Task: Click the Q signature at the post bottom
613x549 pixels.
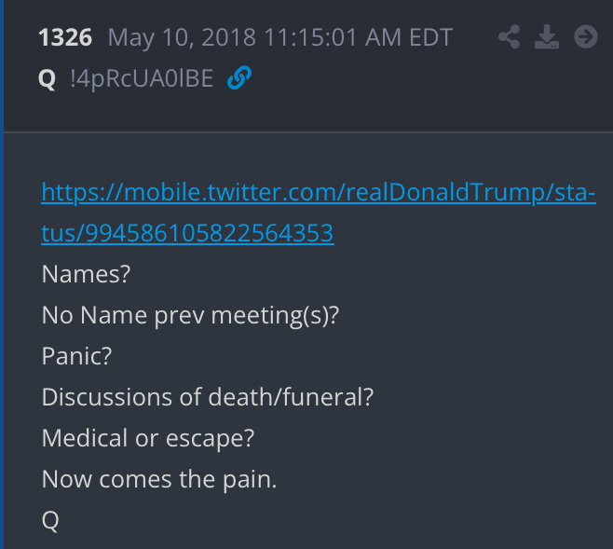Action: pos(50,521)
